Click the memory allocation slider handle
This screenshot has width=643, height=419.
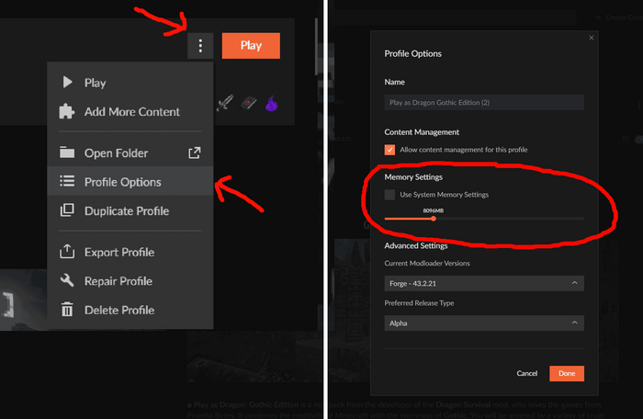click(x=434, y=219)
